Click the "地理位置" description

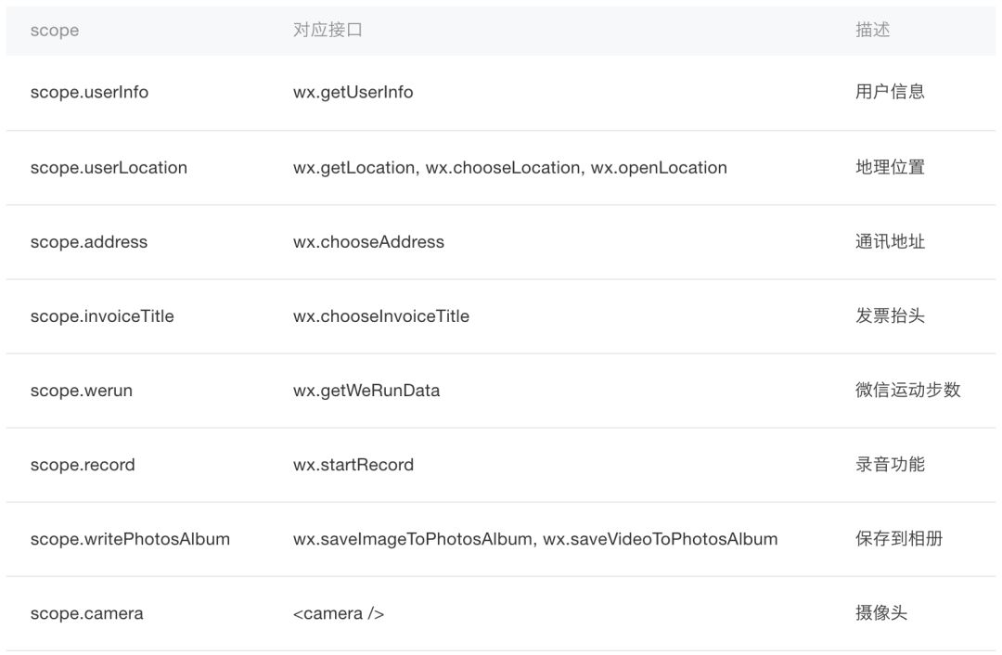[x=890, y=168]
